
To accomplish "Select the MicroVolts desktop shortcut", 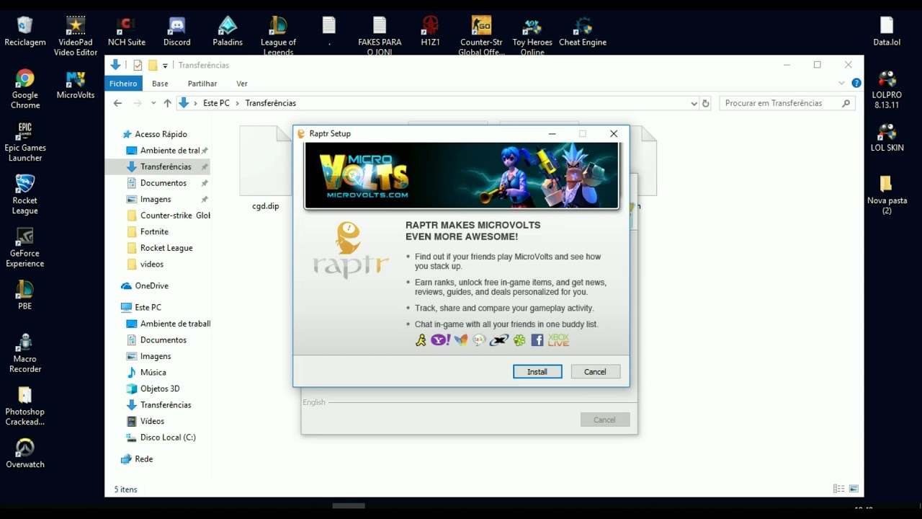I will 76,84.
